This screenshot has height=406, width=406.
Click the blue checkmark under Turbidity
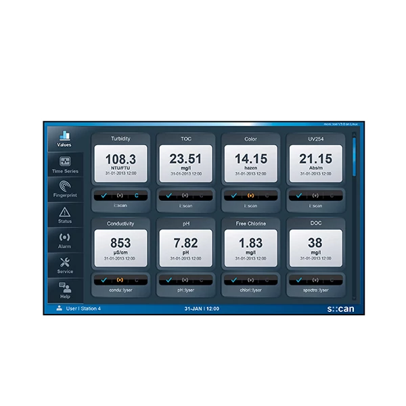pos(105,195)
